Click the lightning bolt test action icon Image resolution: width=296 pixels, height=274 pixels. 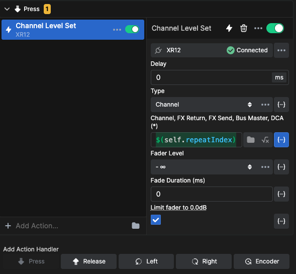[x=229, y=28]
